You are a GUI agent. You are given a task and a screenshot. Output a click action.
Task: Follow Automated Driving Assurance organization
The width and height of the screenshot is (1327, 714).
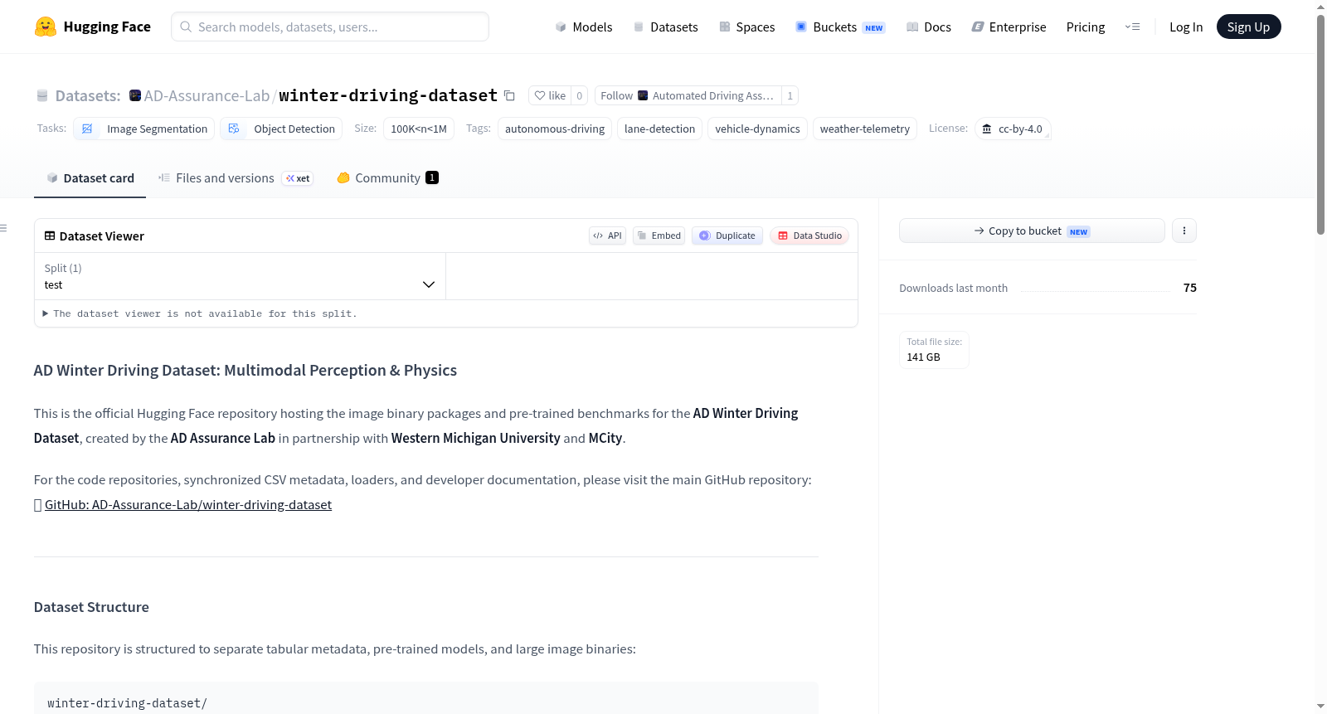coord(688,95)
